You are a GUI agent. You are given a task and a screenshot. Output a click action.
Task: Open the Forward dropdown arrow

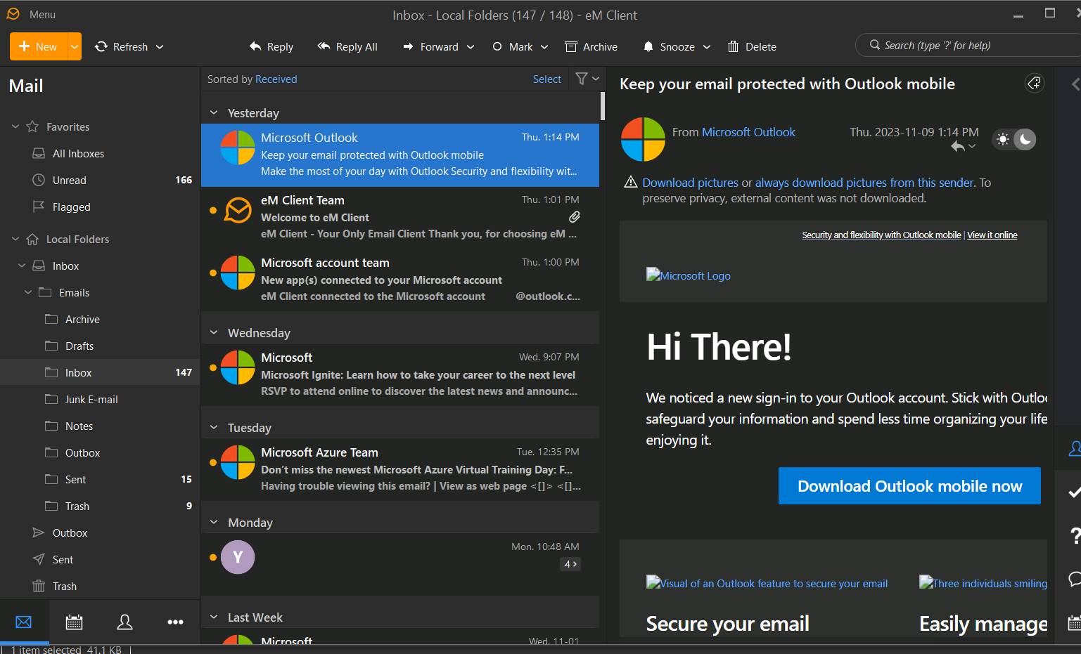click(471, 46)
